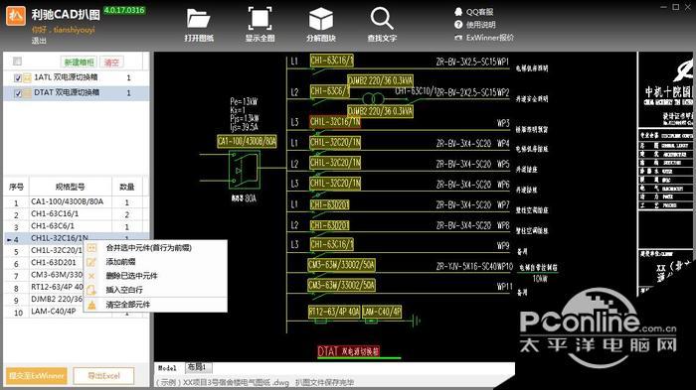The width and height of the screenshot is (696, 390).
Task: Click the upper DJMB2 220/36 0.3kVA label
Action: coord(380,80)
